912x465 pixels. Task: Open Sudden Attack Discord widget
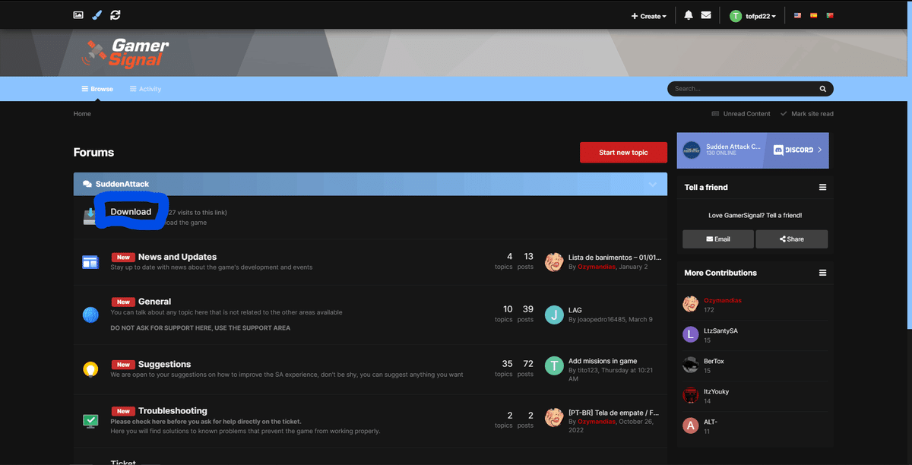coord(752,150)
